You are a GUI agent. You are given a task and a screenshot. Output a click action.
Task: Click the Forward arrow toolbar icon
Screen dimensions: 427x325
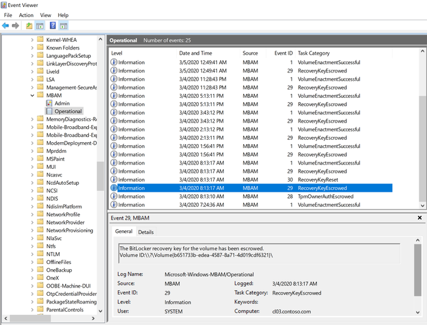pyautogui.click(x=15, y=26)
